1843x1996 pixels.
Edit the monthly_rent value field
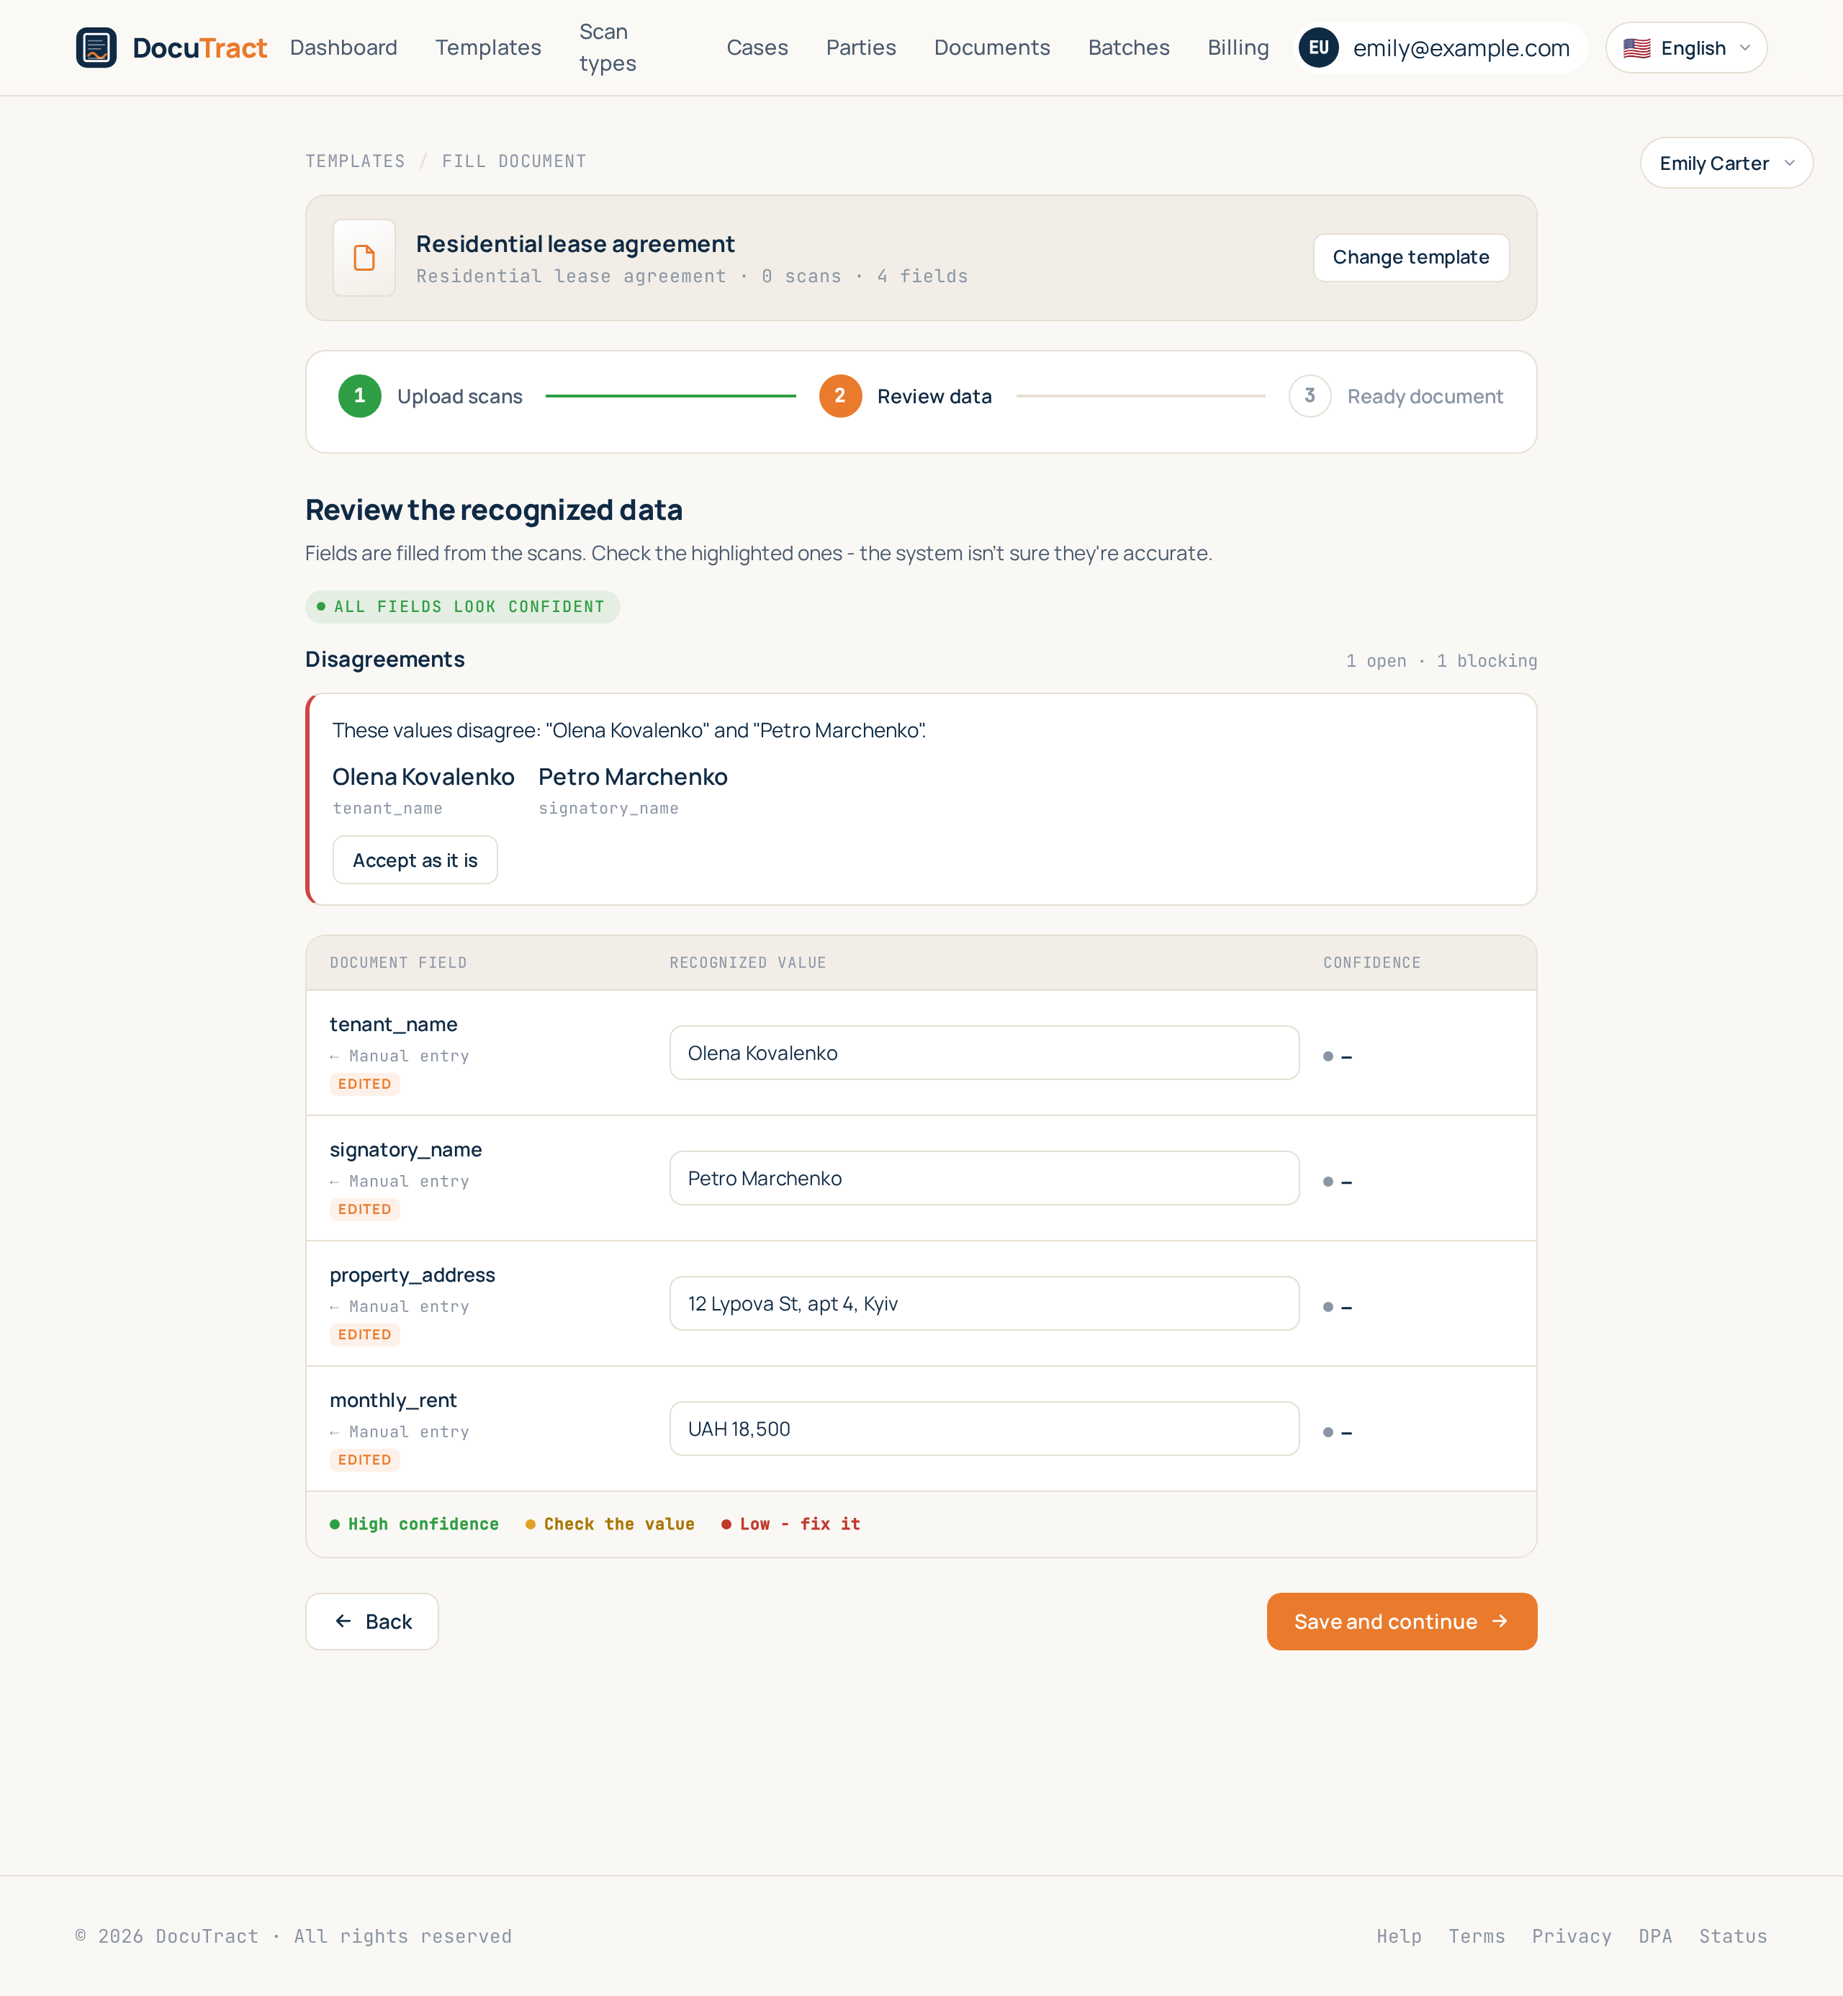(x=984, y=1429)
